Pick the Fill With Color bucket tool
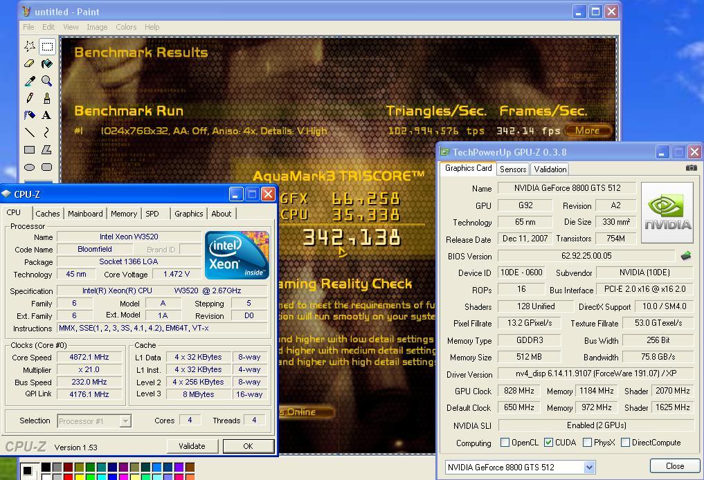 click(46, 64)
